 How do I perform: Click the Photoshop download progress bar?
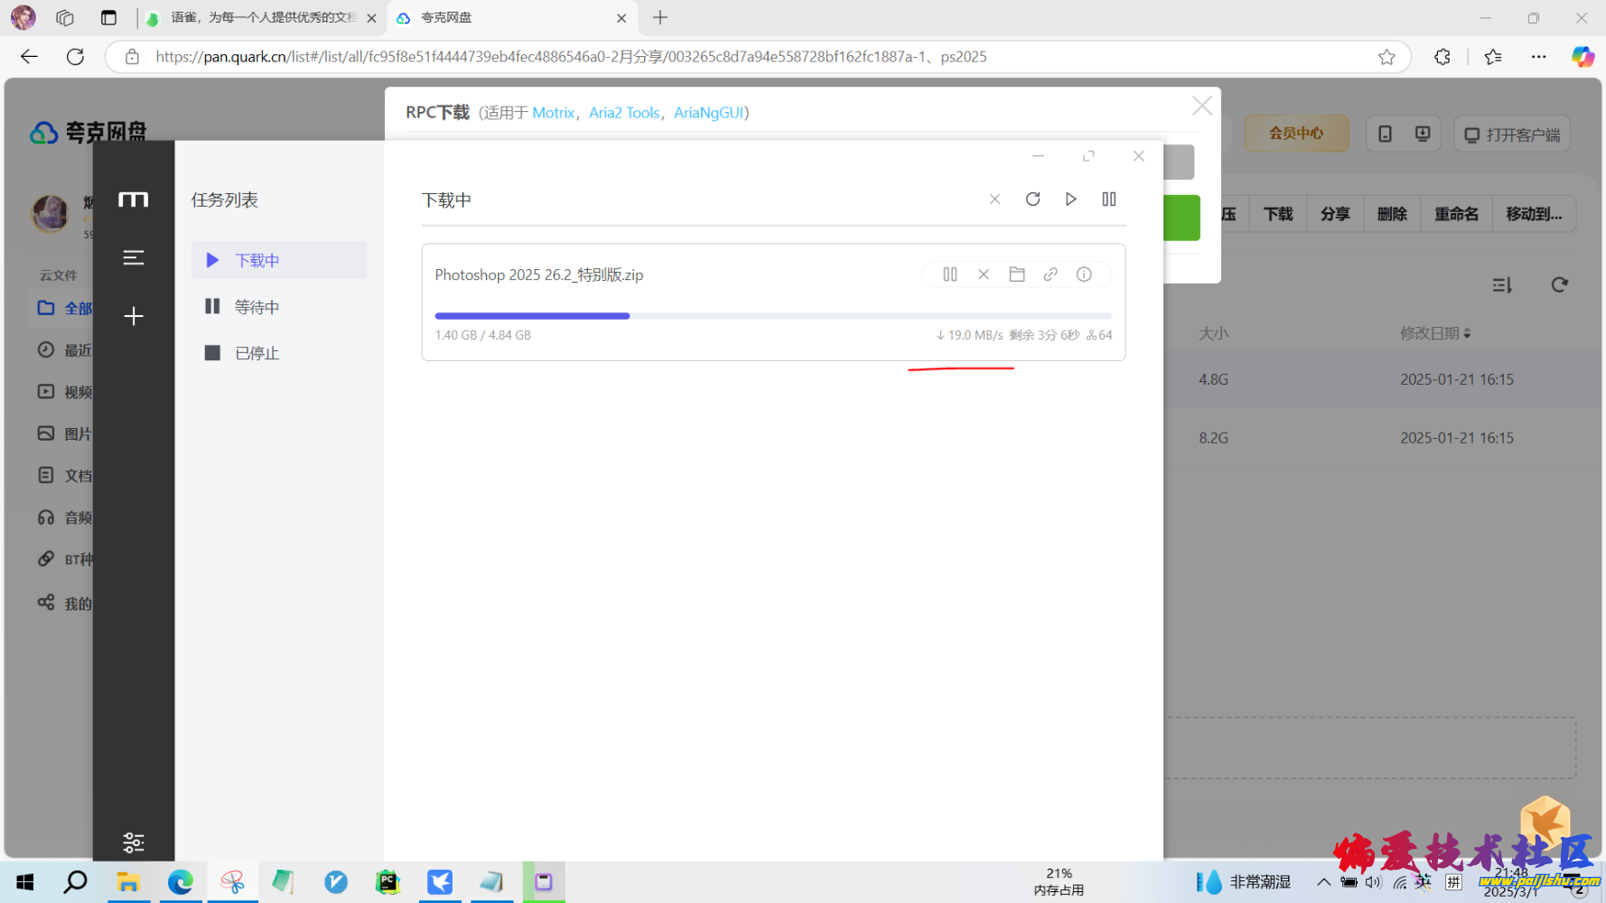tap(773, 316)
